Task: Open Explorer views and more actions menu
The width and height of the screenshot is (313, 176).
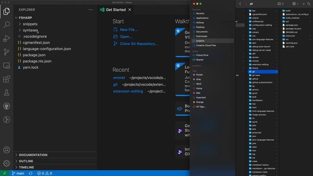Action: click(x=90, y=10)
